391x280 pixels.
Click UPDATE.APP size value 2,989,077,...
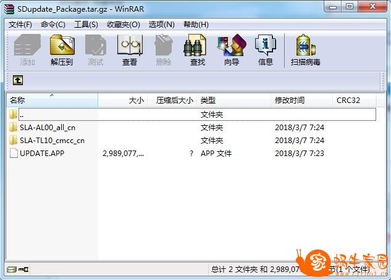pyautogui.click(x=123, y=154)
